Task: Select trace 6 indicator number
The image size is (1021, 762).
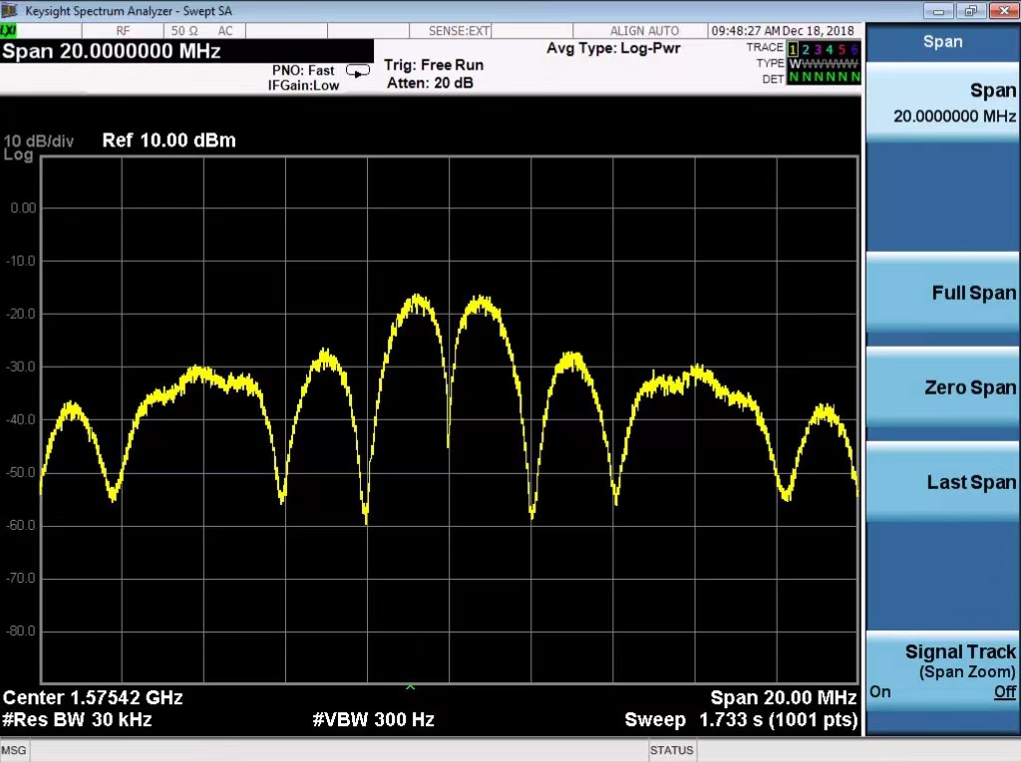Action: 854,49
